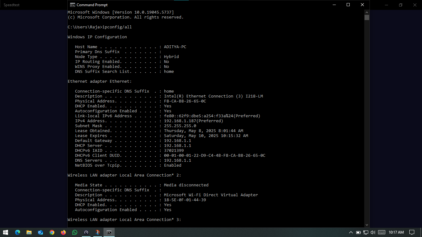Click 'Wireless LAN adapter Local Area Connection* 2:' heading
Viewport: 422px width, 237px height.
[124, 175]
